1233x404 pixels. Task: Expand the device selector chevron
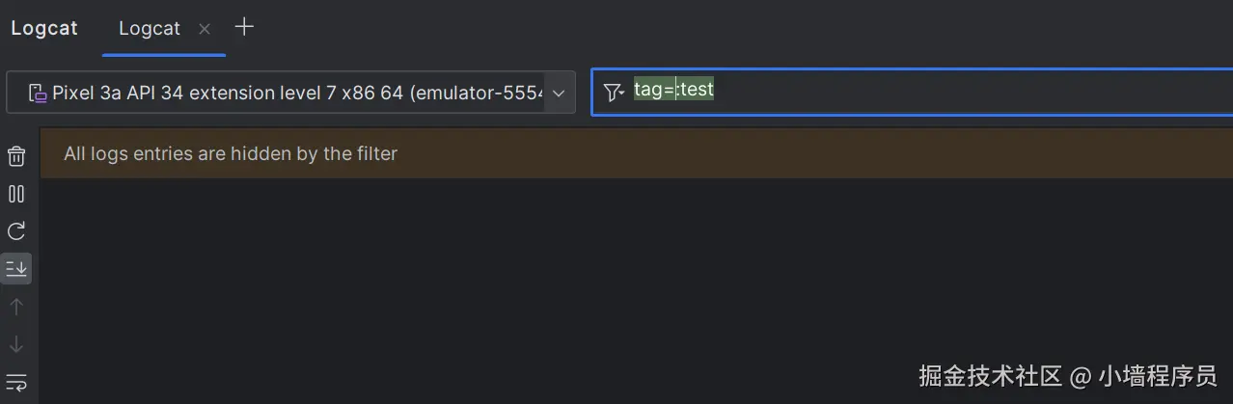point(559,93)
